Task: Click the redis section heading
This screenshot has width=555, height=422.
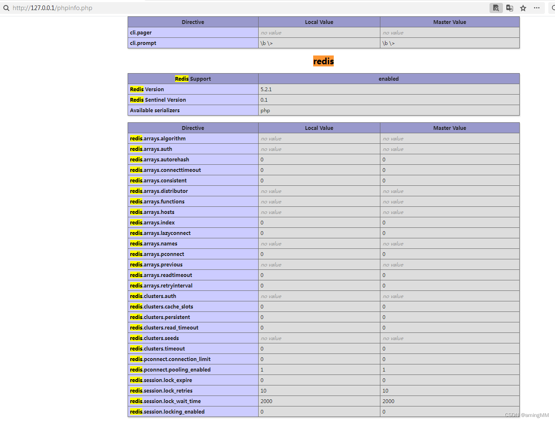Action: point(324,61)
